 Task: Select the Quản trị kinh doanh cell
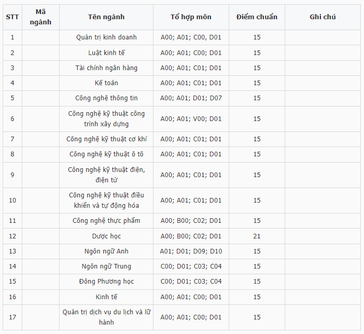click(x=106, y=37)
